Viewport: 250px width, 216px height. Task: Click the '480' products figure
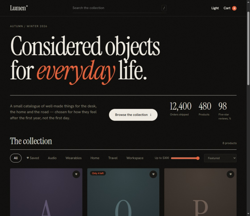(x=205, y=106)
